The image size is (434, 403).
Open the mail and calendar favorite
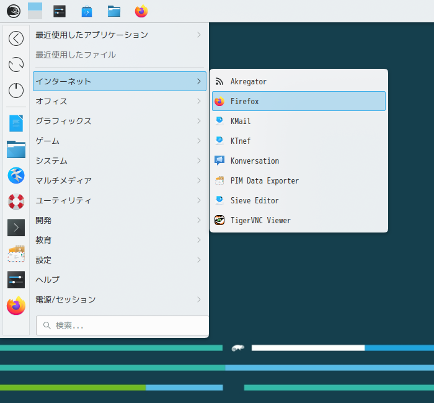tap(16, 253)
